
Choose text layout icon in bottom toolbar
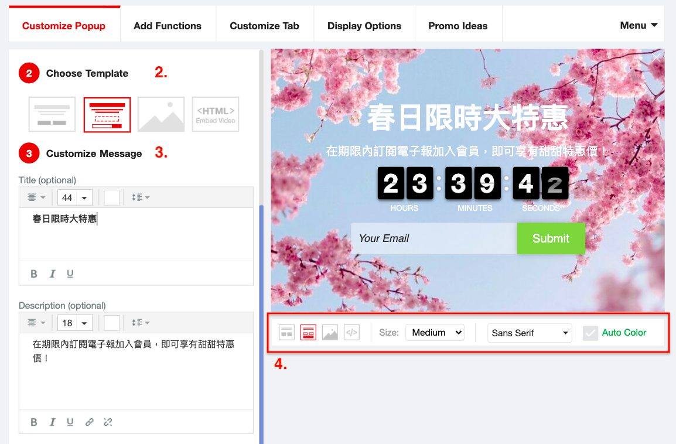286,333
